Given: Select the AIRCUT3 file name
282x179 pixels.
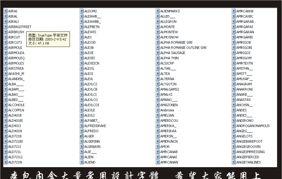Looking at the screenshot, I should click(15, 43).
